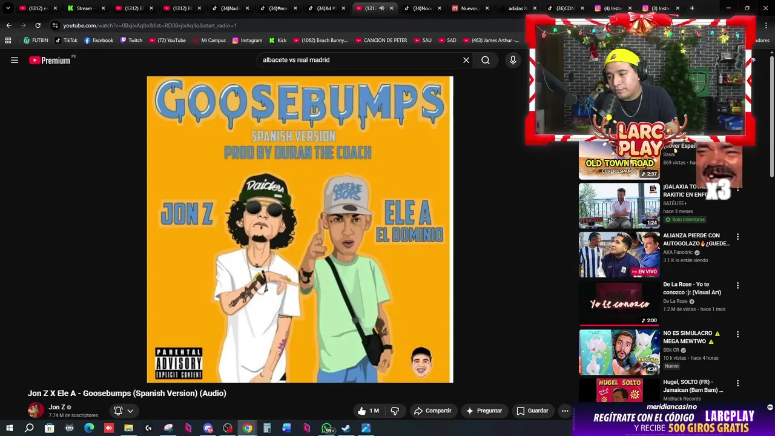Open Microsoft Edge from taskbar

pos(89,428)
